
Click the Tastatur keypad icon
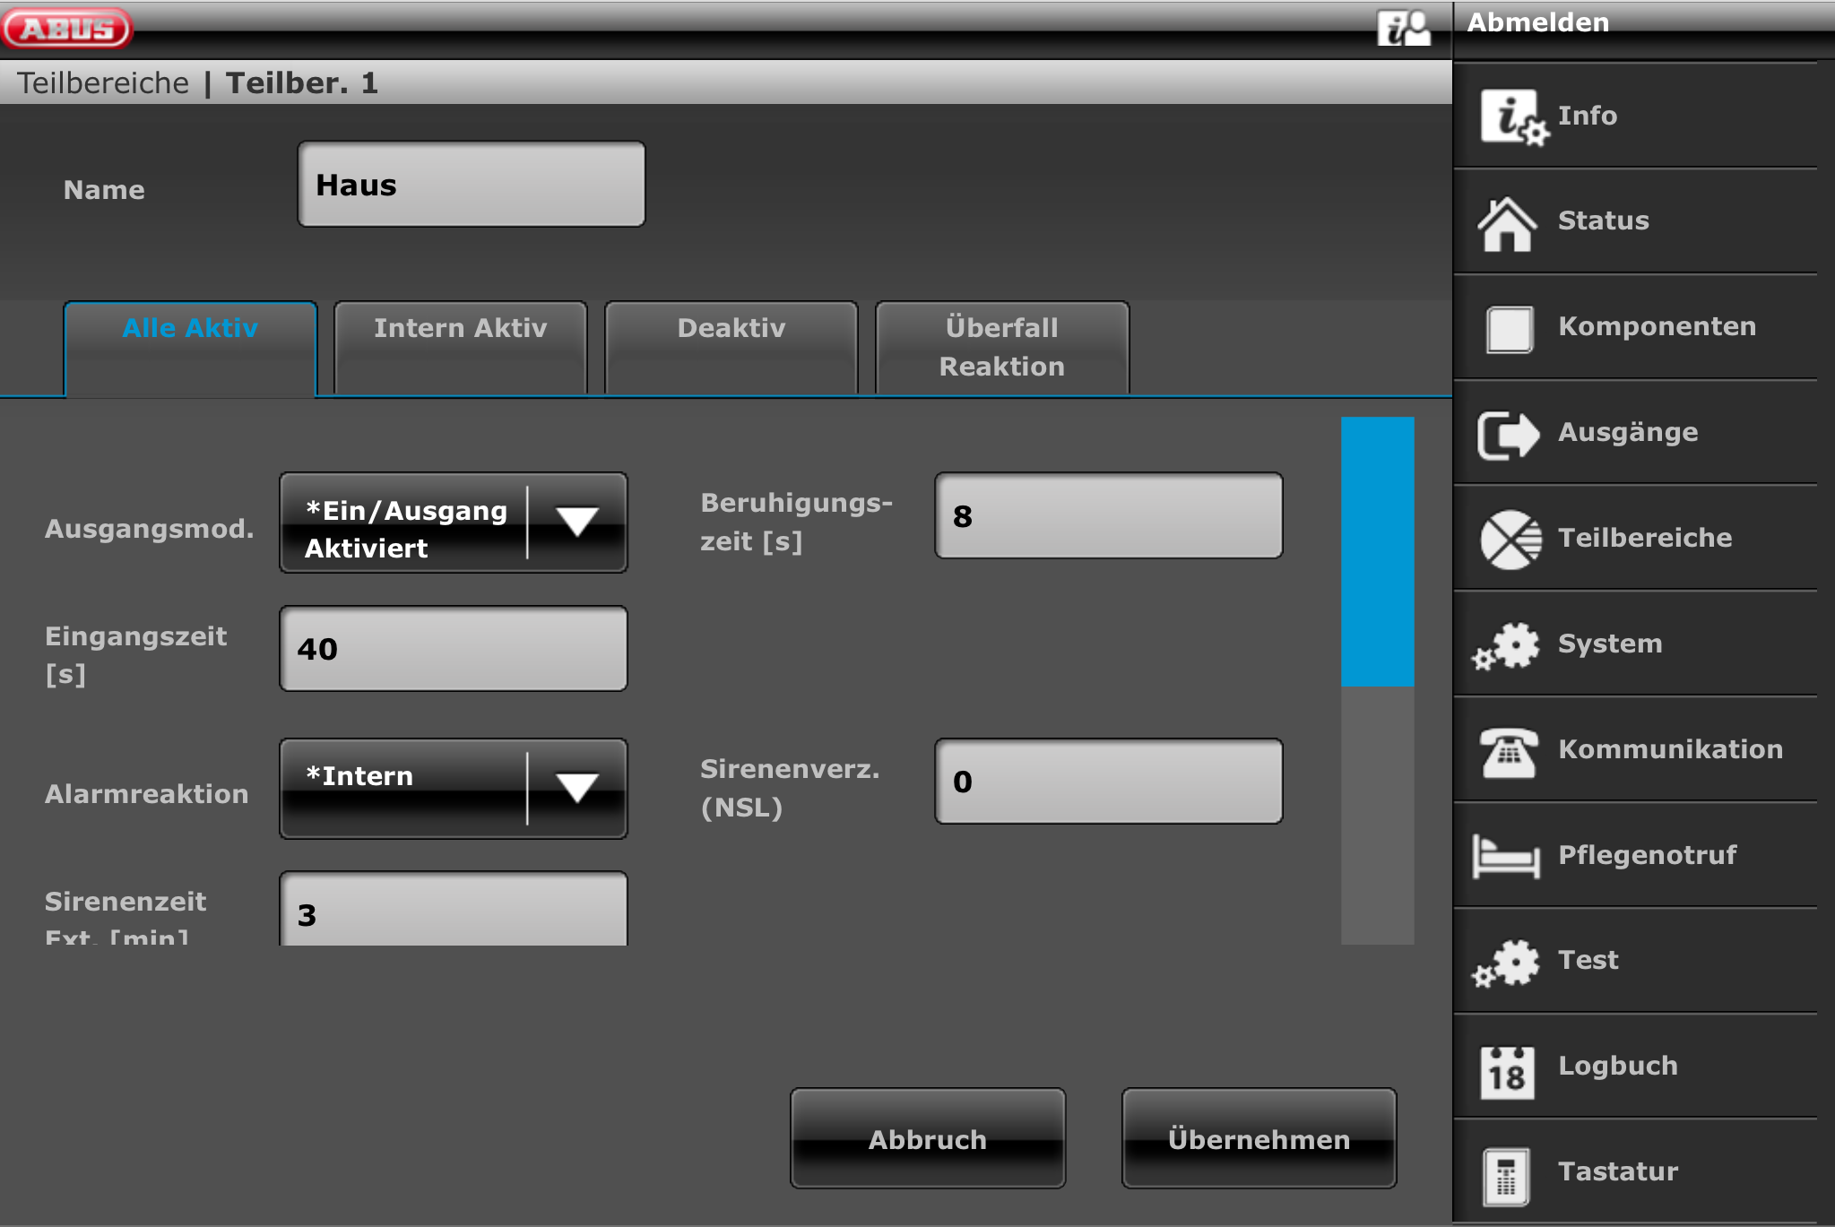(1506, 1175)
